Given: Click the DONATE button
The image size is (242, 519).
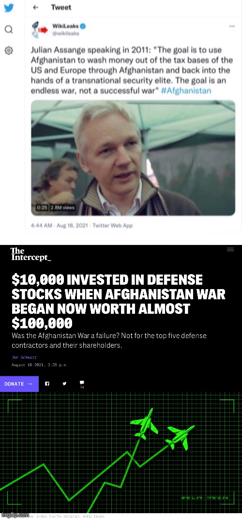Looking at the screenshot, I should [x=19, y=384].
